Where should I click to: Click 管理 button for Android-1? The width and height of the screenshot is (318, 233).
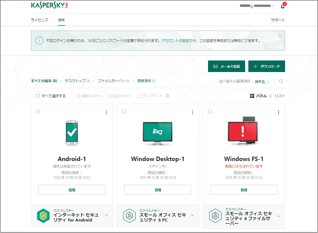tap(72, 190)
